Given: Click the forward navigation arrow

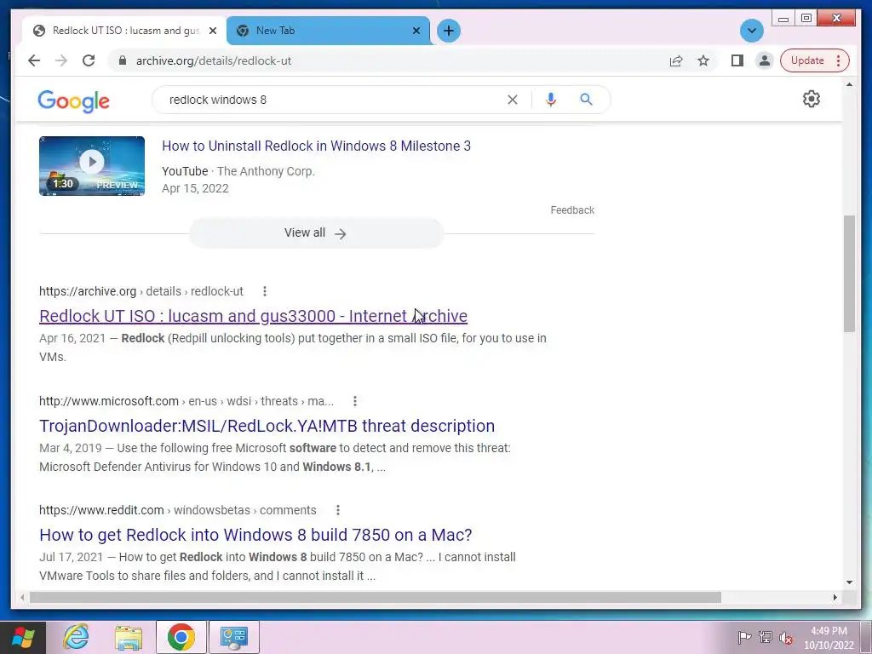Looking at the screenshot, I should click(x=61, y=60).
